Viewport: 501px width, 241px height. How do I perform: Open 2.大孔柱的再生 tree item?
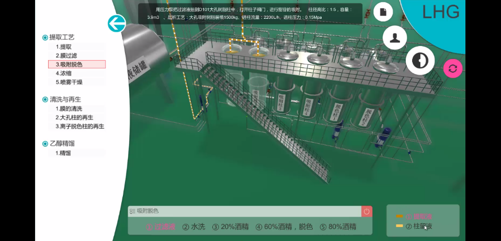74,118
